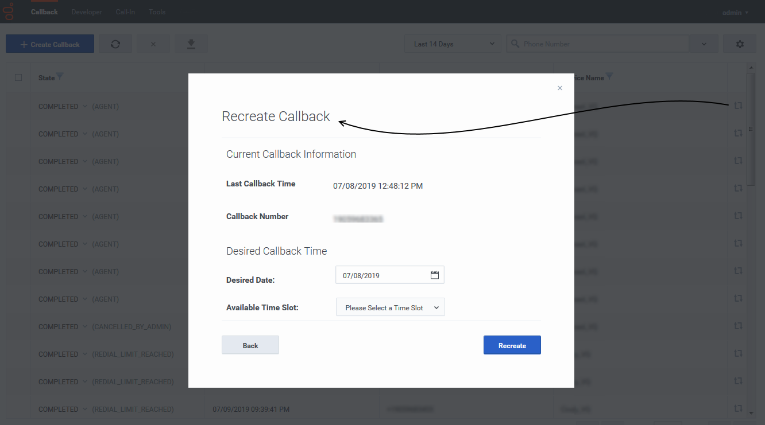Expand the search options arrow beside Phone Number

pos(703,43)
